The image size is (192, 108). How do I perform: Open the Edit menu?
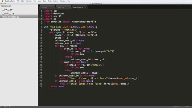(22, 1)
